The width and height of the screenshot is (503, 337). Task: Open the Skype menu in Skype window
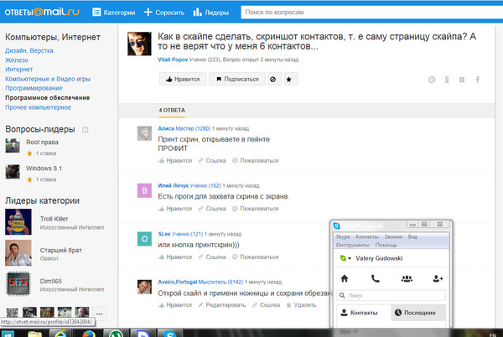pos(343,236)
